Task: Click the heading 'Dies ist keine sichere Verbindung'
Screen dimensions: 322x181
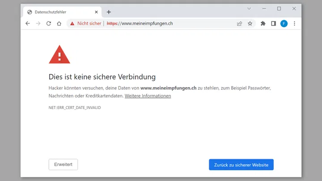Action: pos(102,77)
